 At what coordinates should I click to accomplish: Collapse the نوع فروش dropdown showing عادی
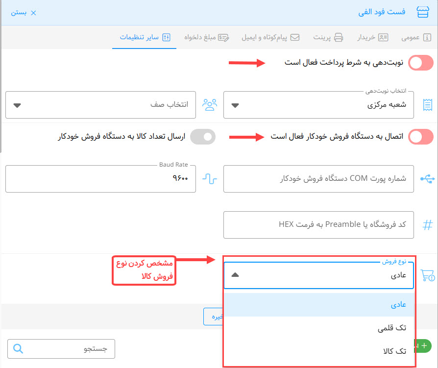point(318,275)
